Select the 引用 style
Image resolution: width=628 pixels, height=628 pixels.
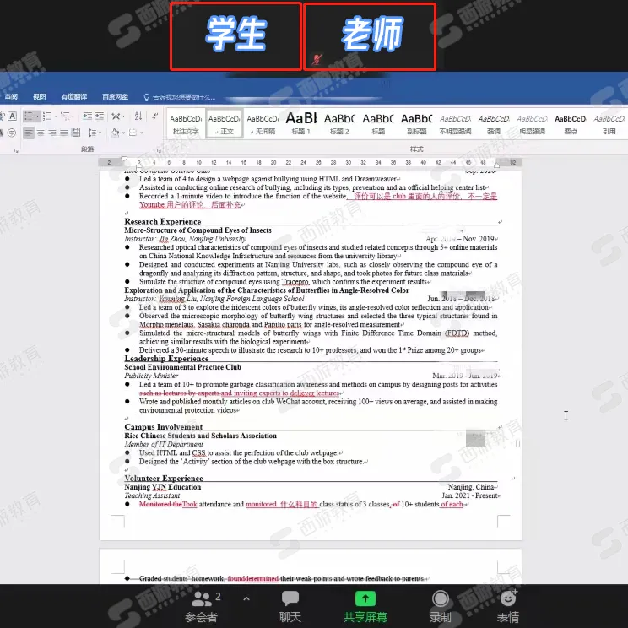pyautogui.click(x=609, y=124)
